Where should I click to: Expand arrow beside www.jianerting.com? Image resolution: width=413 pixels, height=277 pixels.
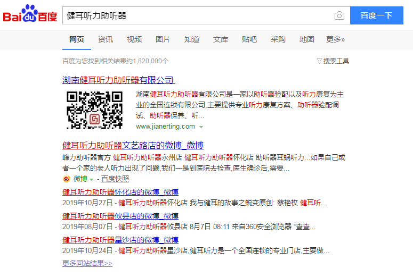[x=201, y=127]
